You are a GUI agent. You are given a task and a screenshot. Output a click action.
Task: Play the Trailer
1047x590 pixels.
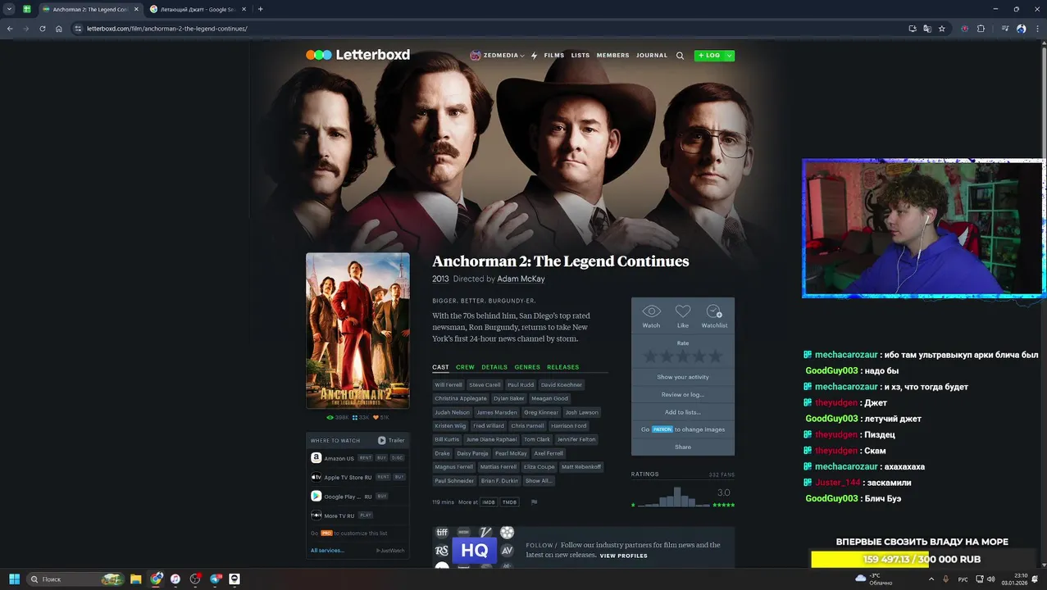click(x=391, y=440)
